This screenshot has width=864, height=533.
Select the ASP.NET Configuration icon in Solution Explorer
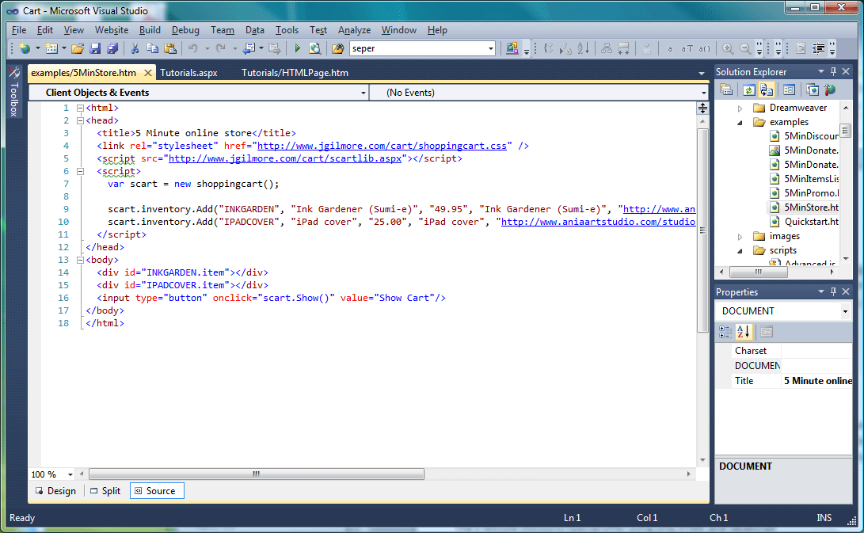click(830, 89)
